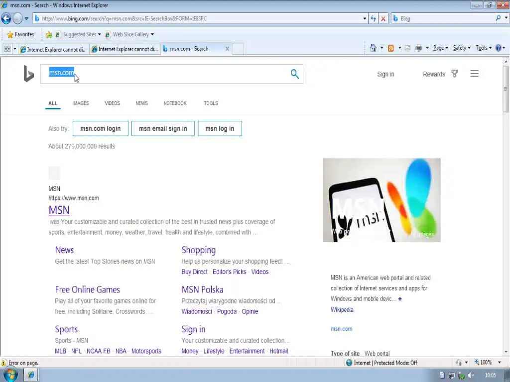The height and width of the screenshot is (382, 510).
Task: Click the orange RSS Feeds icon
Action: (391, 48)
